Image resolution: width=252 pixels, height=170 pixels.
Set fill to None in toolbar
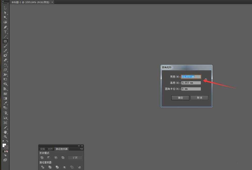(x=7, y=151)
